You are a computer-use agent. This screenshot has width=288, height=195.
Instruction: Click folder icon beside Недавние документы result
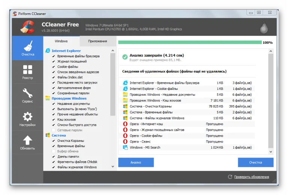point(125,95)
